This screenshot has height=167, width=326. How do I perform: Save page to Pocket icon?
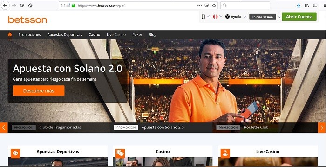click(207, 6)
